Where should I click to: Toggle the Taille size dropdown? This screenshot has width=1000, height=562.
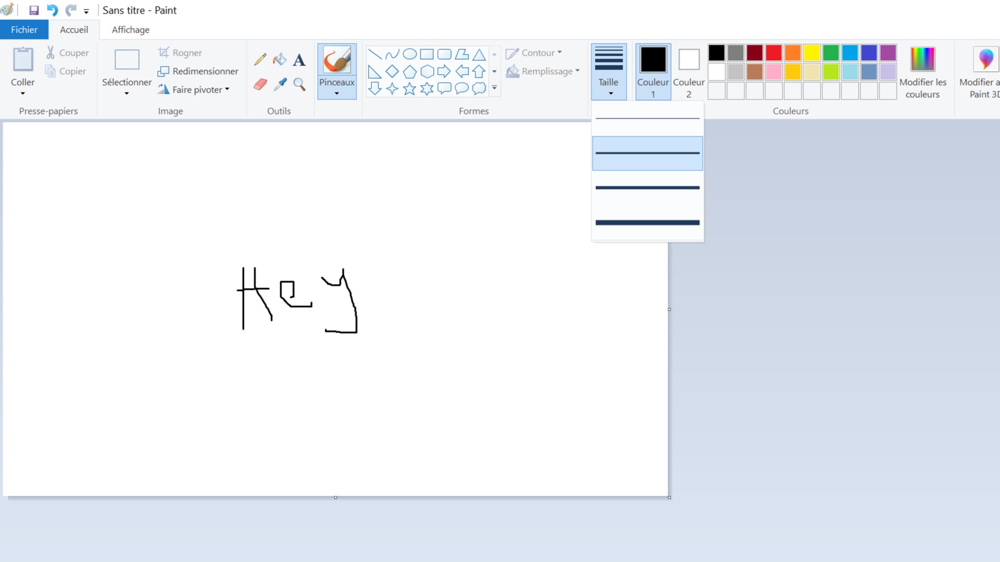[x=608, y=72]
